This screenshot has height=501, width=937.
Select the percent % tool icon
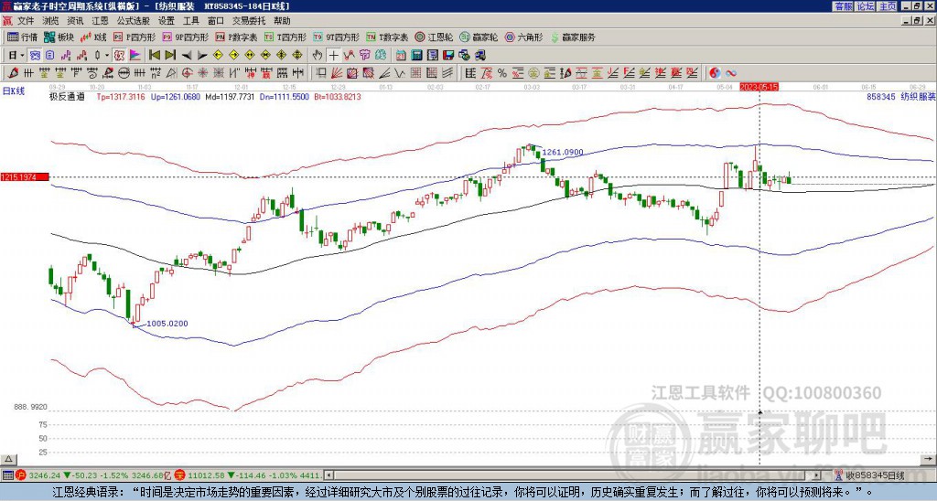(x=502, y=73)
